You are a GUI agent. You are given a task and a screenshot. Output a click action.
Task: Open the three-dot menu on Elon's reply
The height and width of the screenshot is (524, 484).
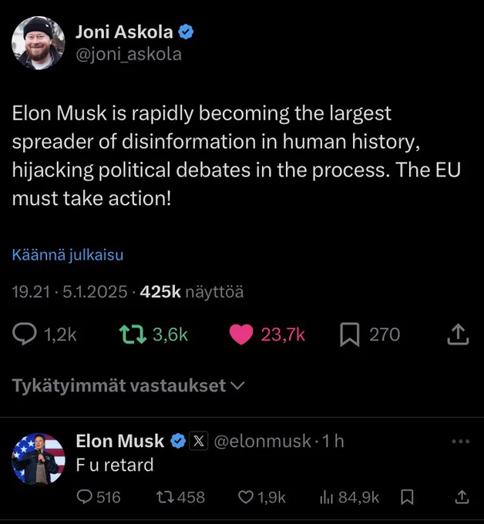coord(461,442)
